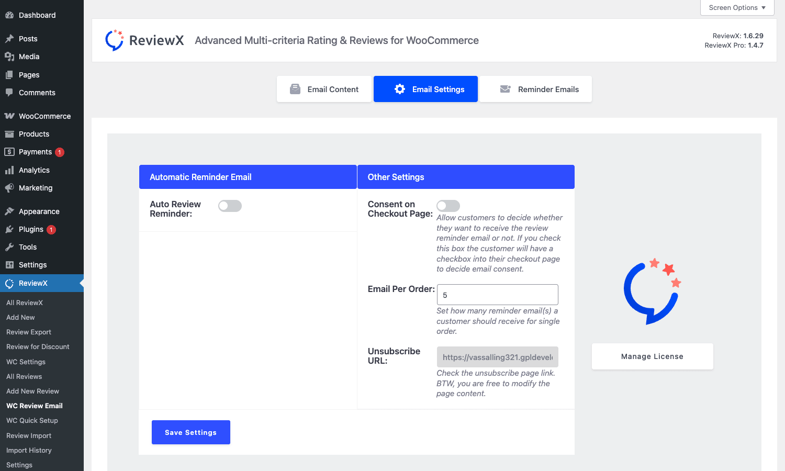
Task: Go to All ReviewX submenu
Action: pyautogui.click(x=25, y=302)
